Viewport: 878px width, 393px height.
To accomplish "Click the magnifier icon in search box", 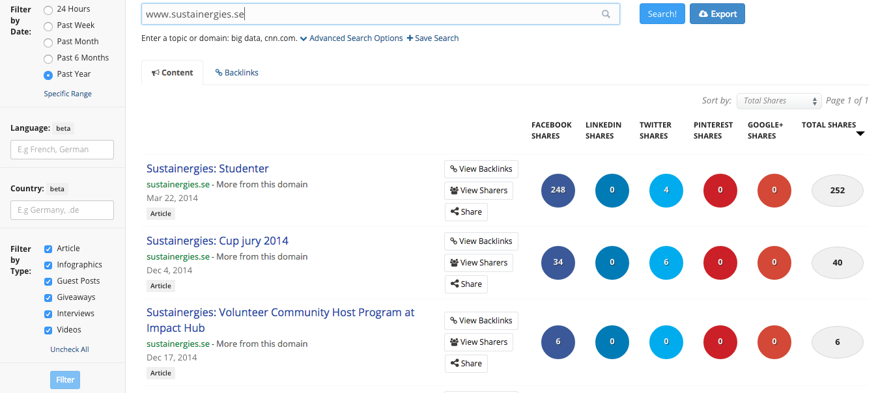I will (606, 14).
